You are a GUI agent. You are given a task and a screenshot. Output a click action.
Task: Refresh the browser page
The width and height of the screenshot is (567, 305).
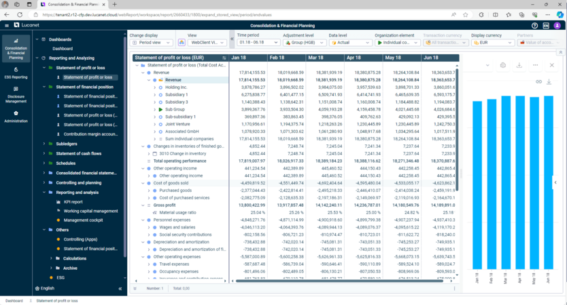click(20, 15)
